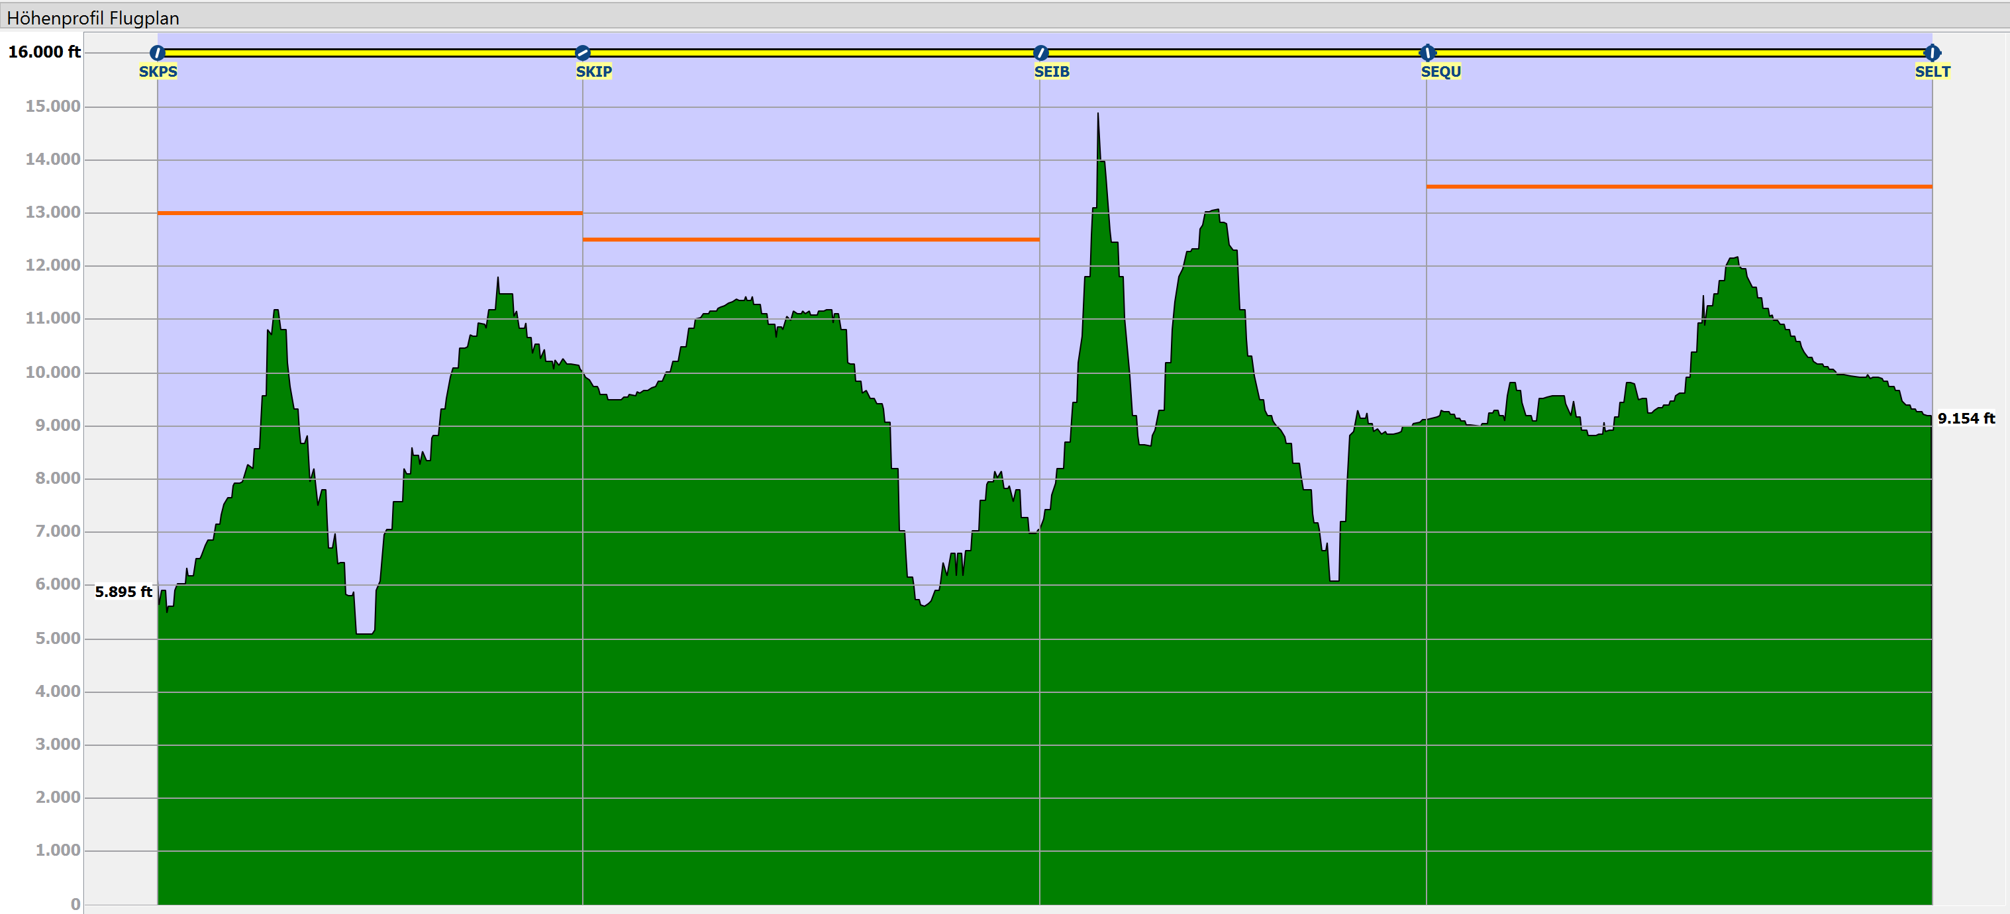Image resolution: width=2010 pixels, height=914 pixels.
Task: Click the 15.000 altitude axis label
Action: point(53,107)
